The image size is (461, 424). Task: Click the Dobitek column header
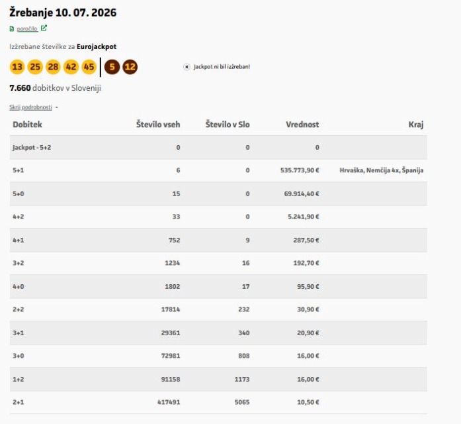point(27,125)
